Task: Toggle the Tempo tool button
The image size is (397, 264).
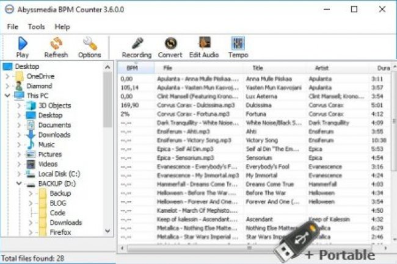Action: (238, 44)
